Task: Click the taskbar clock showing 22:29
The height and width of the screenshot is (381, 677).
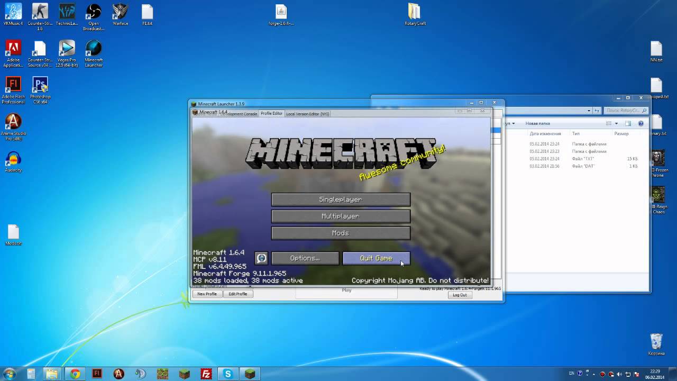Action: click(x=655, y=374)
